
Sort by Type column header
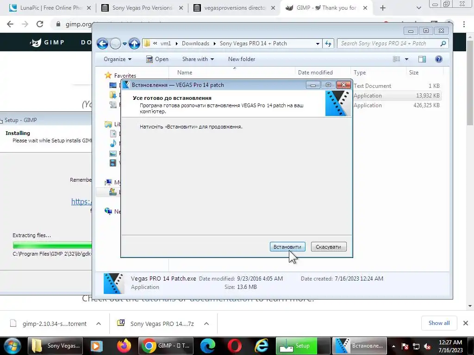(x=360, y=73)
